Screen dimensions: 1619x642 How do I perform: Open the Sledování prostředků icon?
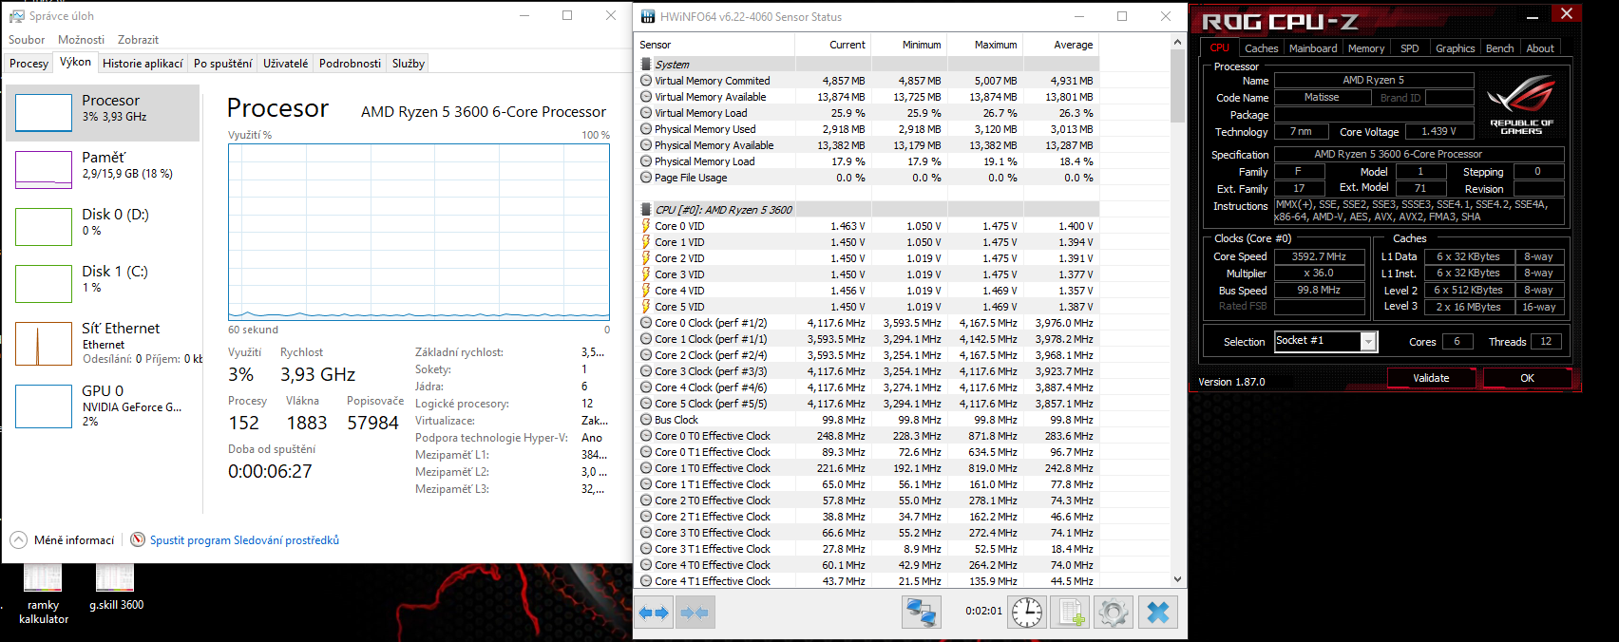tap(138, 539)
